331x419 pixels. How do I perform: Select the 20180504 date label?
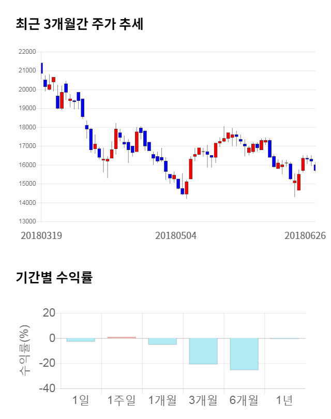[x=176, y=235]
